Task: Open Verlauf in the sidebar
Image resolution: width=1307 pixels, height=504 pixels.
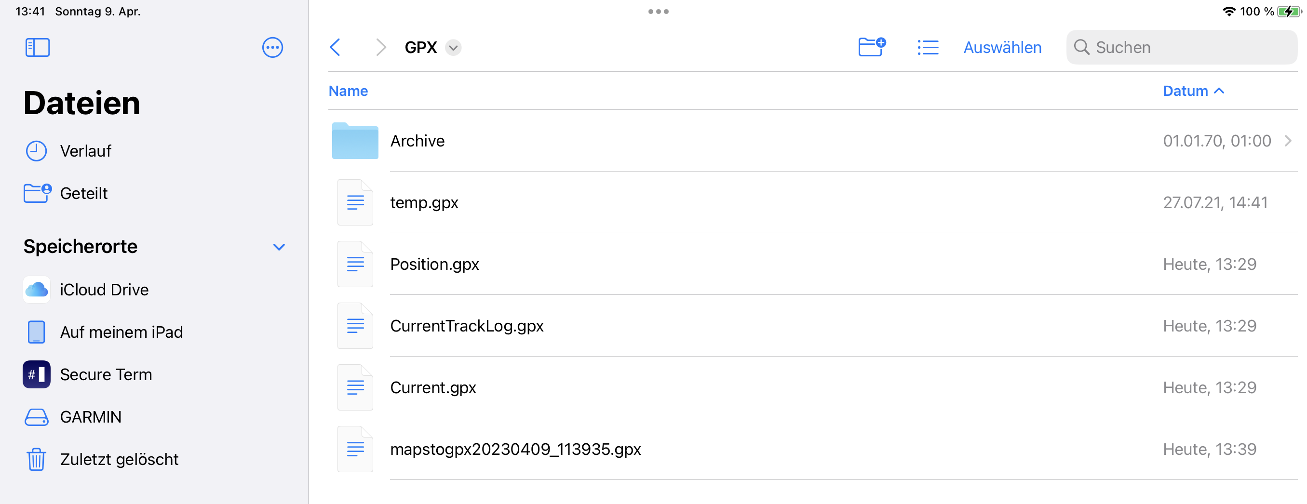Action: click(85, 151)
